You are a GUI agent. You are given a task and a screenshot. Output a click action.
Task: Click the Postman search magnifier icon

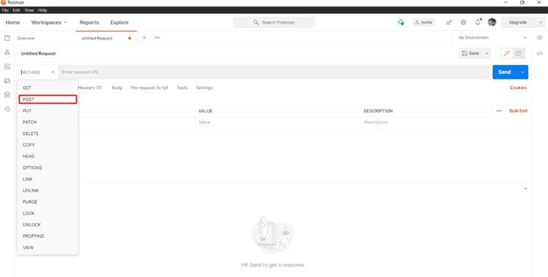click(x=256, y=23)
